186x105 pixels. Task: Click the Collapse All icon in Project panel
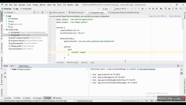pyautogui.click(x=38, y=12)
